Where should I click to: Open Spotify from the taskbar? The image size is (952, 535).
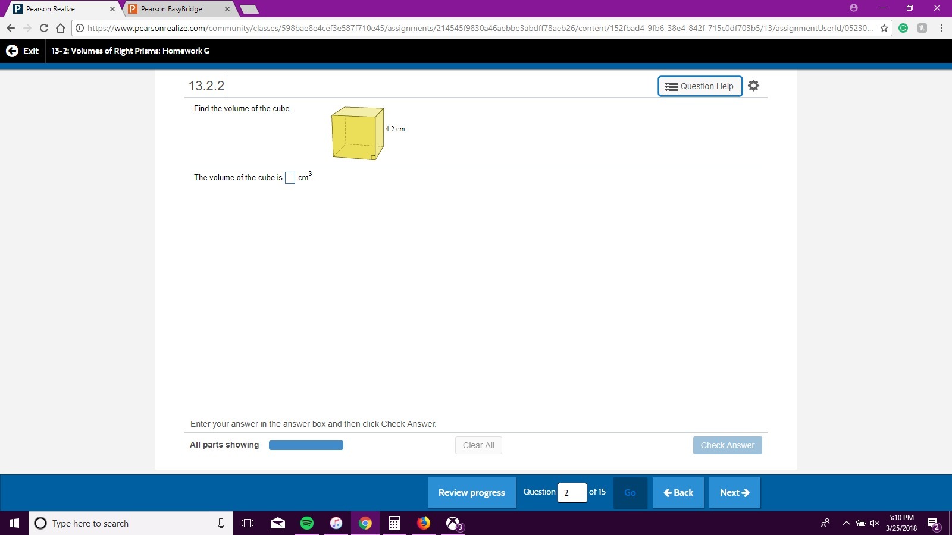tap(307, 523)
